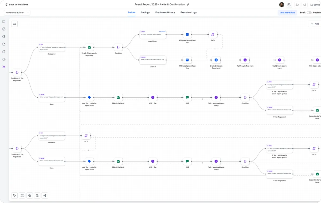
Task: Open the workflow notes icon beside avatar
Action: tap(289, 5)
